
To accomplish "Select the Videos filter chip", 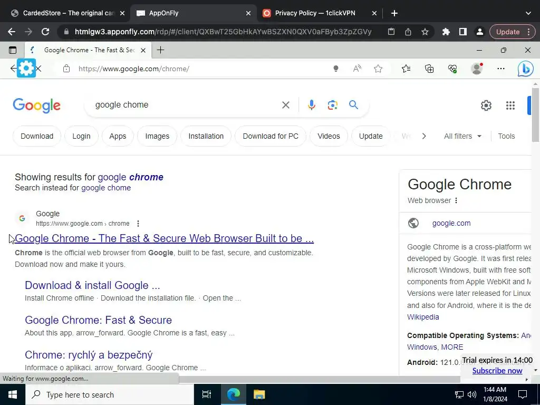I will [x=329, y=136].
